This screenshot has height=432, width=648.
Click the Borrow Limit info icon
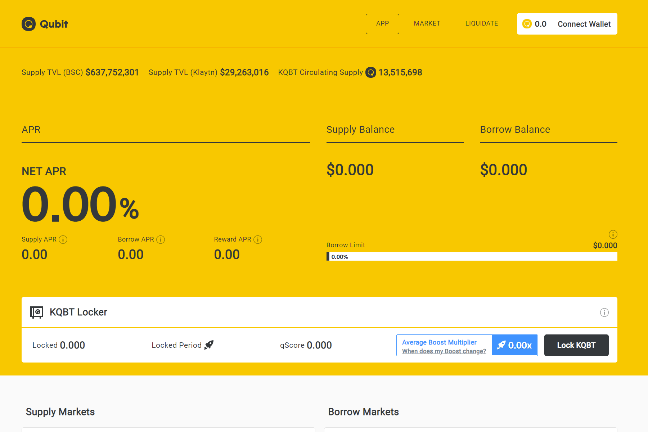tap(613, 234)
